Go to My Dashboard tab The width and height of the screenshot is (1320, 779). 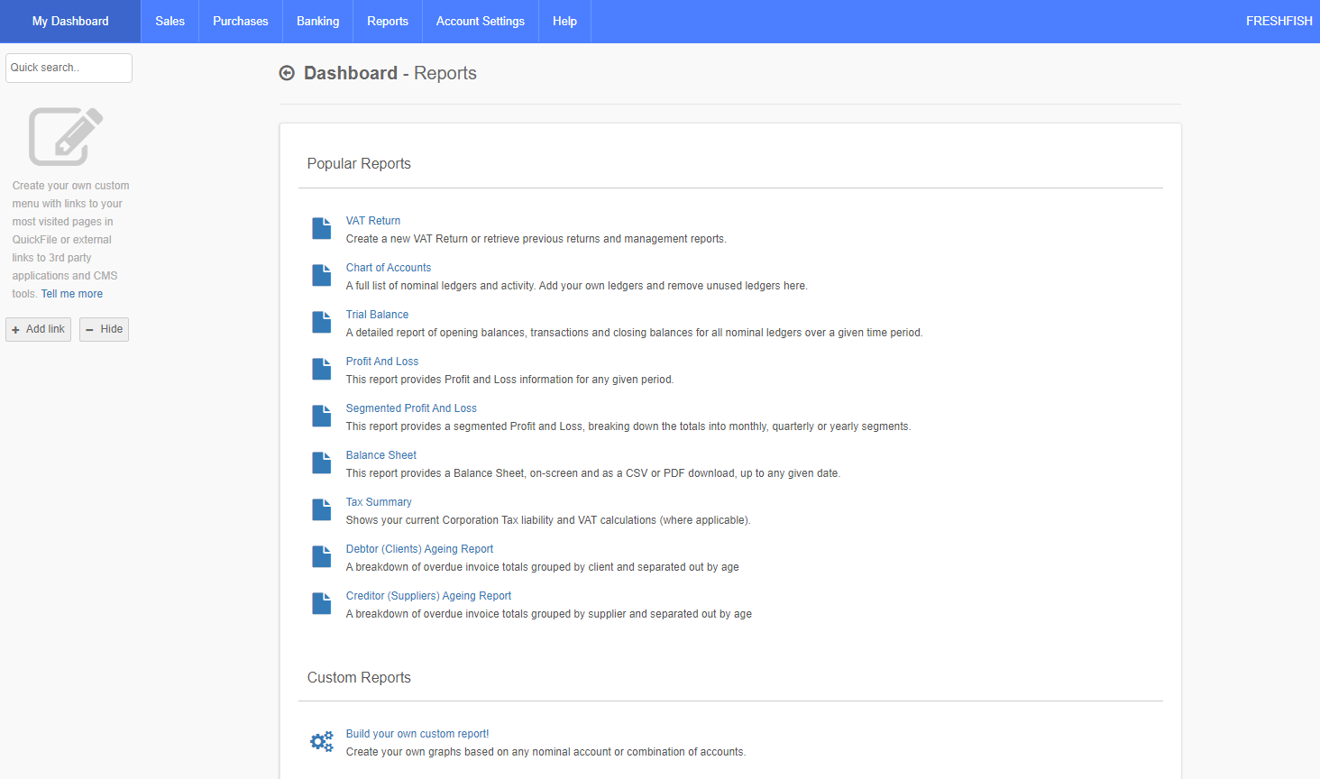[70, 21]
